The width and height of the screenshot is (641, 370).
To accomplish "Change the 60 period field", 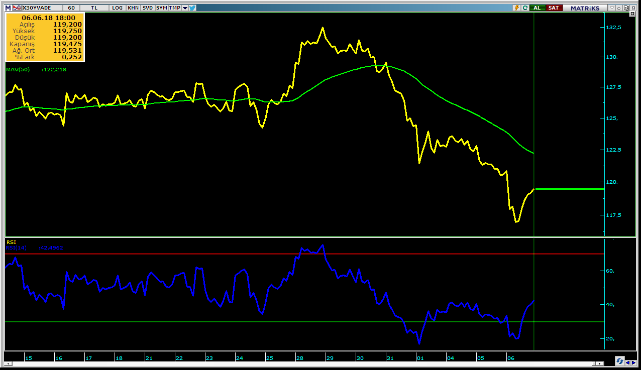I will coord(71,8).
